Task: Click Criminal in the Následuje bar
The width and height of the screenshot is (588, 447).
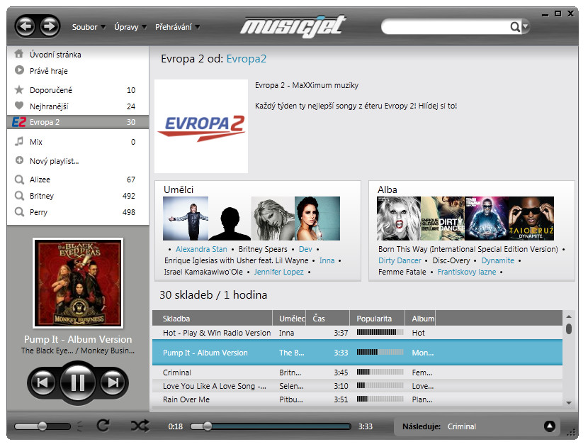Action: click(462, 426)
